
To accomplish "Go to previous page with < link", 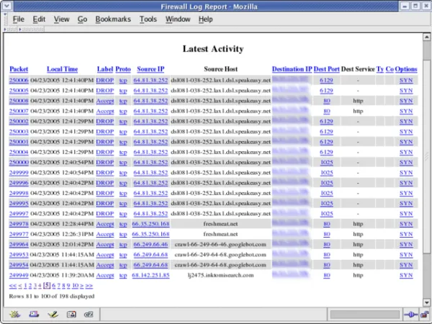I will point(20,286).
